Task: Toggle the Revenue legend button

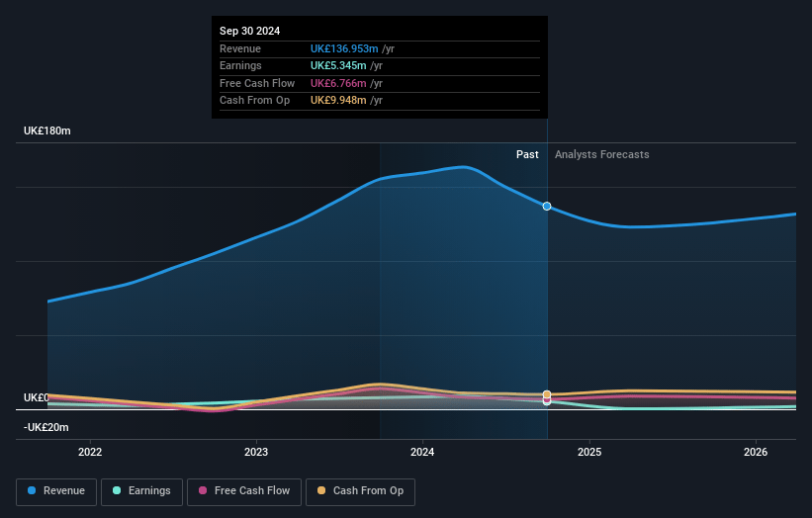Action: [56, 491]
